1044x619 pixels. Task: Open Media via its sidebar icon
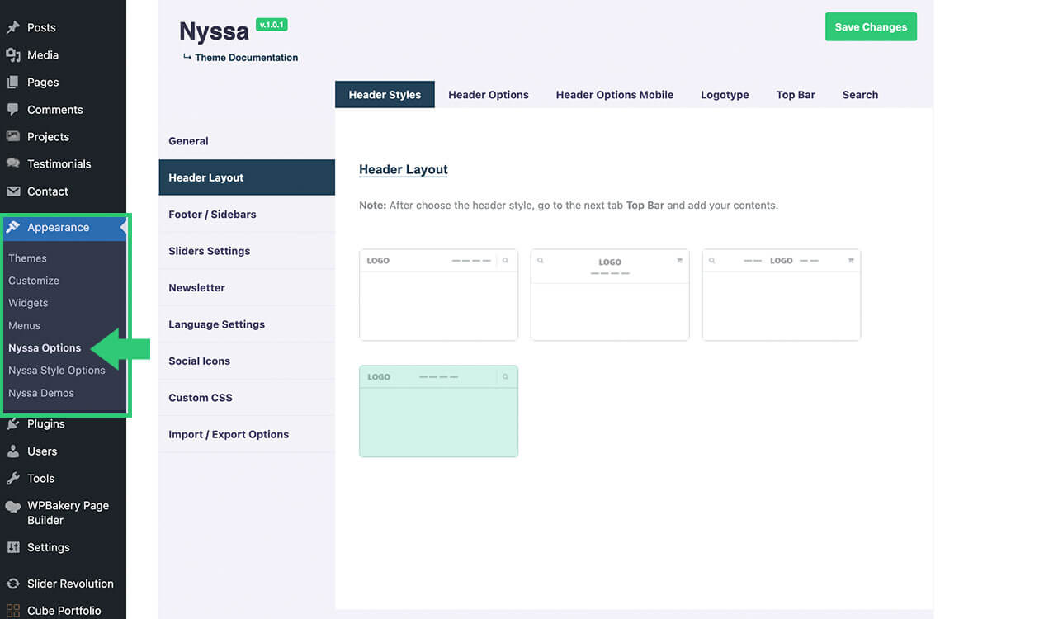[13, 55]
